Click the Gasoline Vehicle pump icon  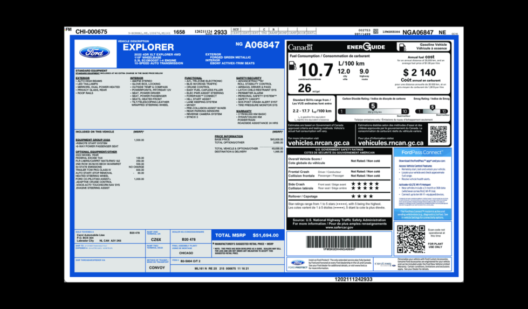pyautogui.click(x=401, y=47)
